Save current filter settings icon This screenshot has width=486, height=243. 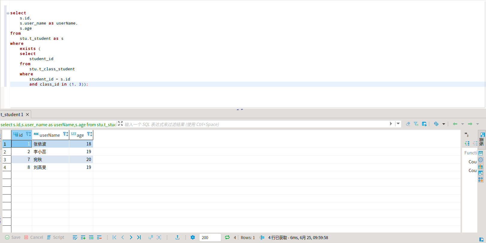click(x=416, y=124)
